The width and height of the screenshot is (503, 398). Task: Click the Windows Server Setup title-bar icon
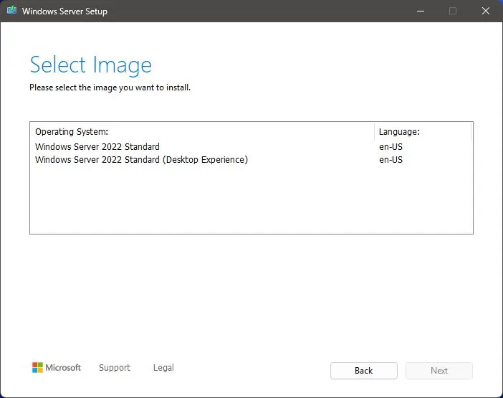coord(11,11)
